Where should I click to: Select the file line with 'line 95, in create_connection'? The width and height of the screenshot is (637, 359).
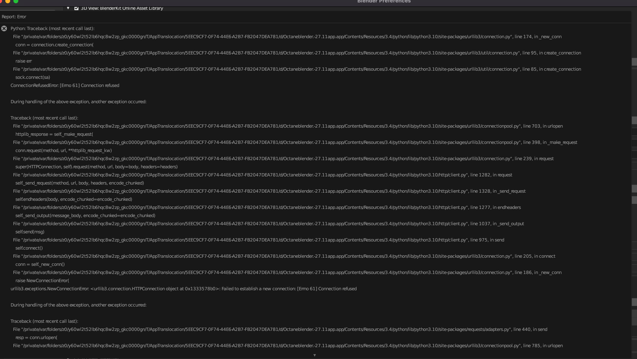(x=297, y=53)
